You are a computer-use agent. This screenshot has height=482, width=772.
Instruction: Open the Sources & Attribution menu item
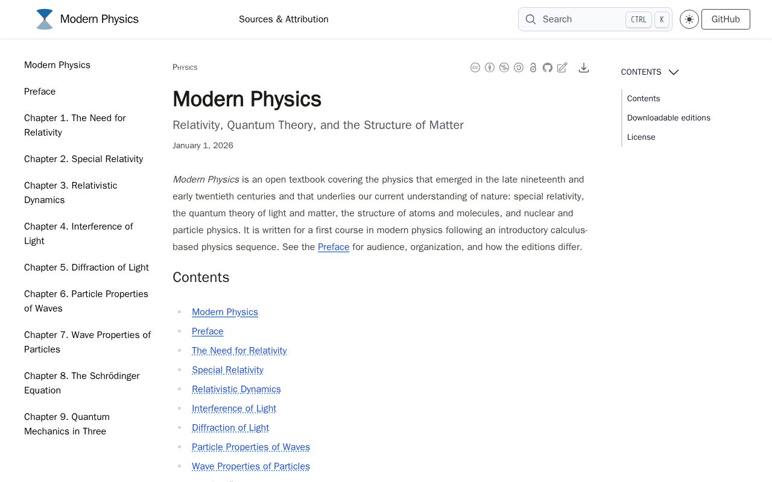coord(283,19)
